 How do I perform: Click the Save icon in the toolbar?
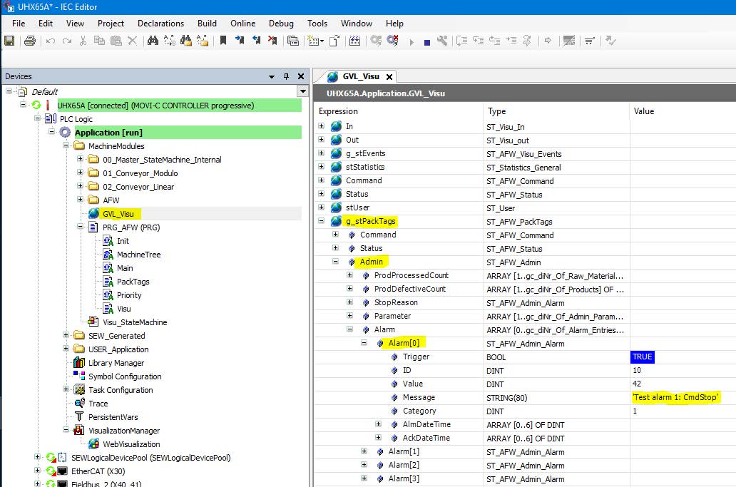pos(9,41)
